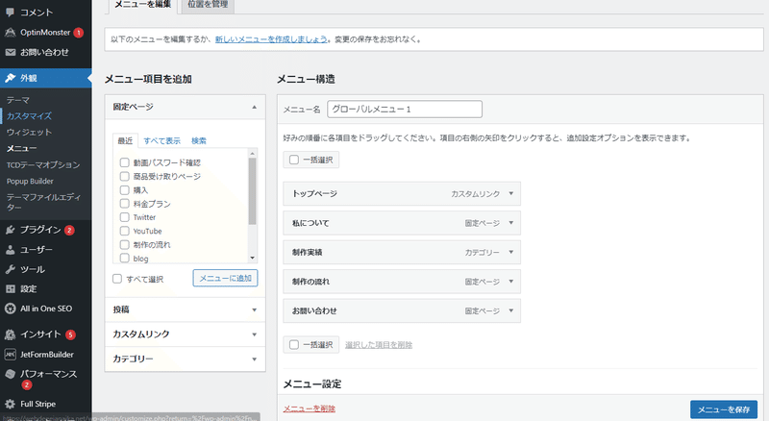Check the Twitter page checkbox
The height and width of the screenshot is (421, 769).
(125, 217)
